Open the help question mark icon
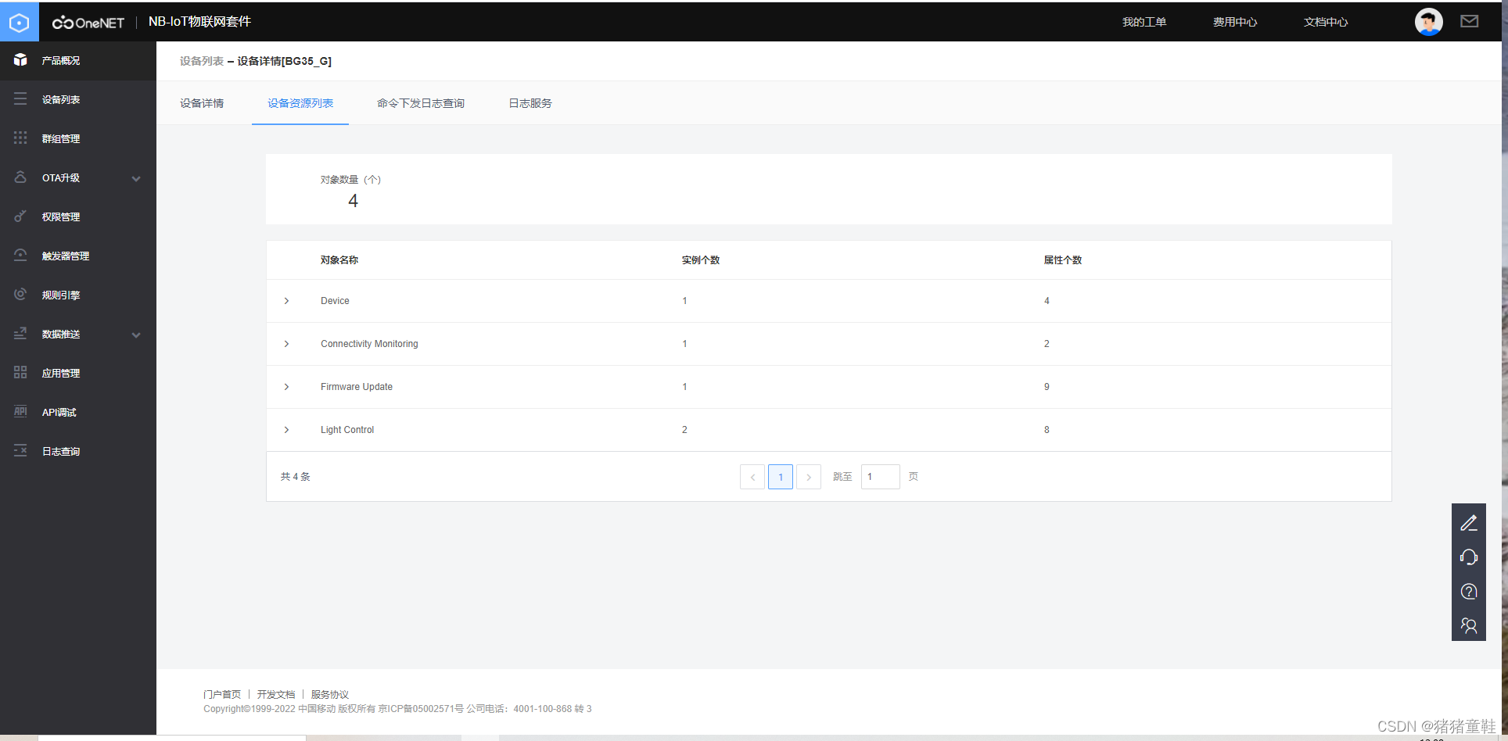Screen dimensions: 1508x741 coord(1469,592)
